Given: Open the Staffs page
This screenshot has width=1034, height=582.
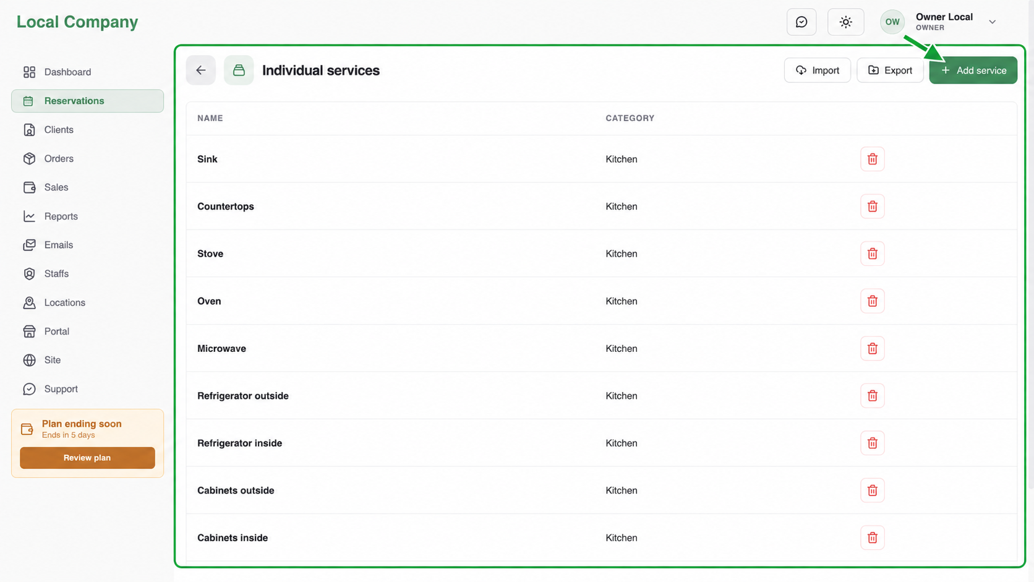Looking at the screenshot, I should 87,274.
